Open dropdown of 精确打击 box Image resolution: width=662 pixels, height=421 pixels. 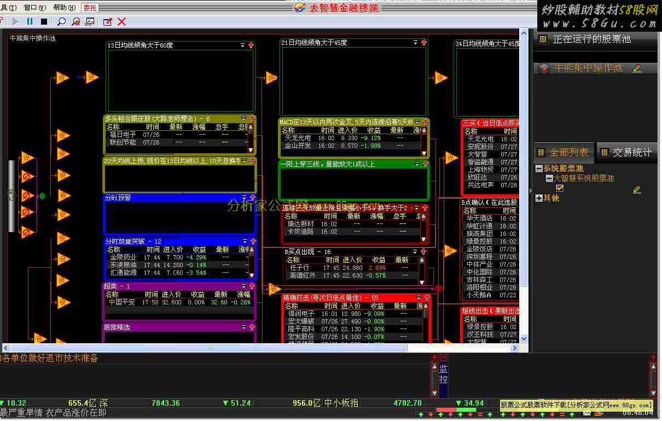(x=419, y=298)
